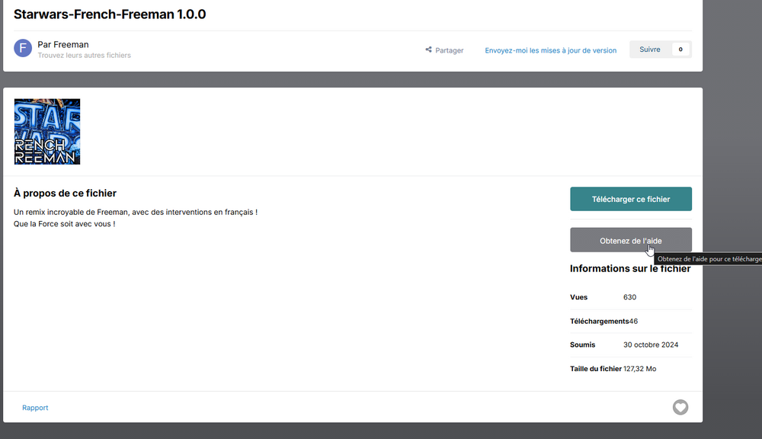Click the share icon beside Partager

428,50
